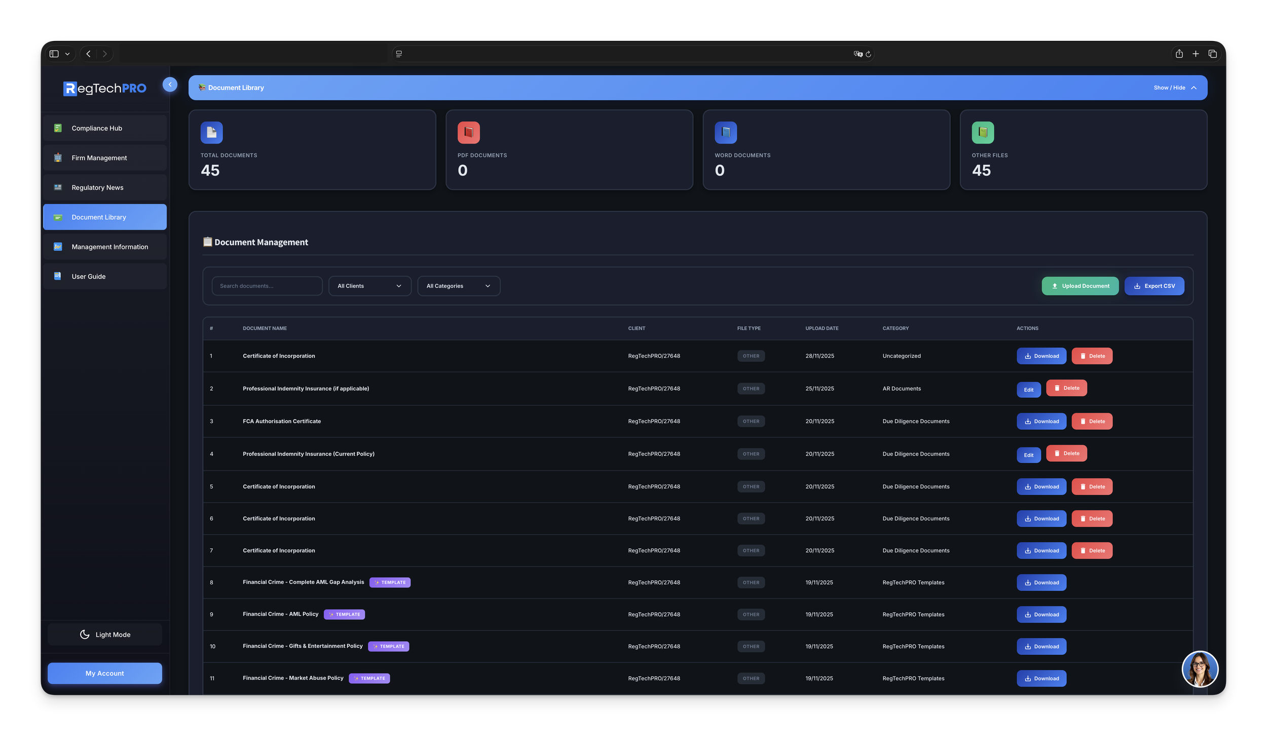Collapse the sidebar with the chevron button
The width and height of the screenshot is (1267, 736).
pos(170,85)
